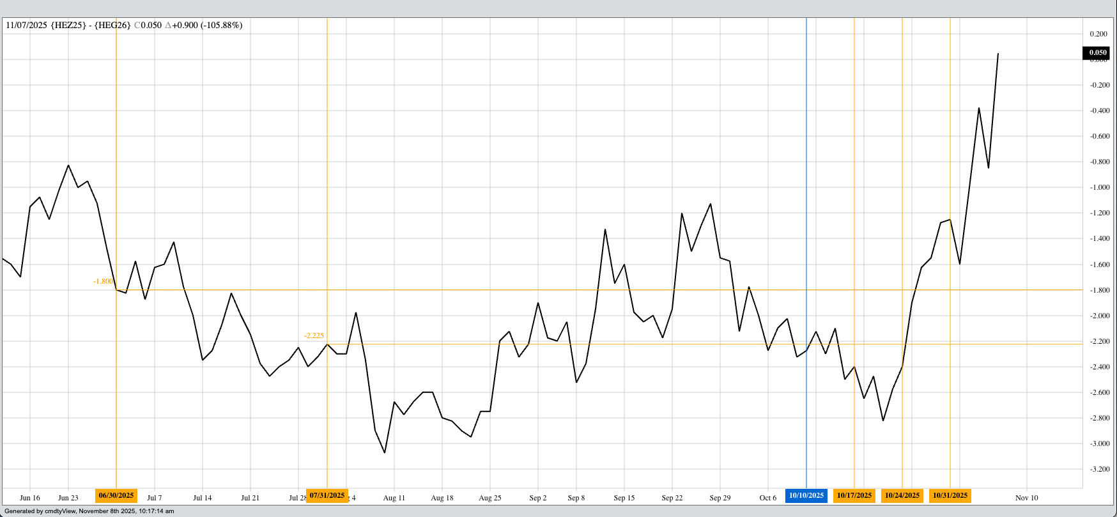The image size is (1117, 517).
Task: Select the 07/31/2025 orange date marker
Action: (x=327, y=495)
